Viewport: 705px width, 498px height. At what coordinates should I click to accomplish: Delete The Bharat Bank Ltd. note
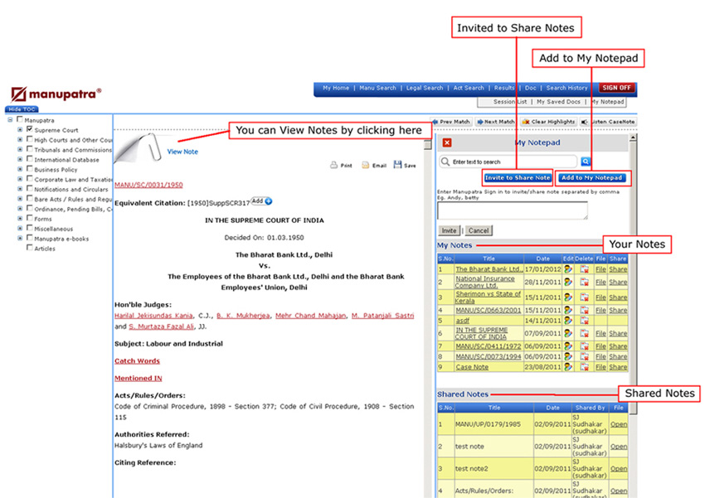pos(584,269)
